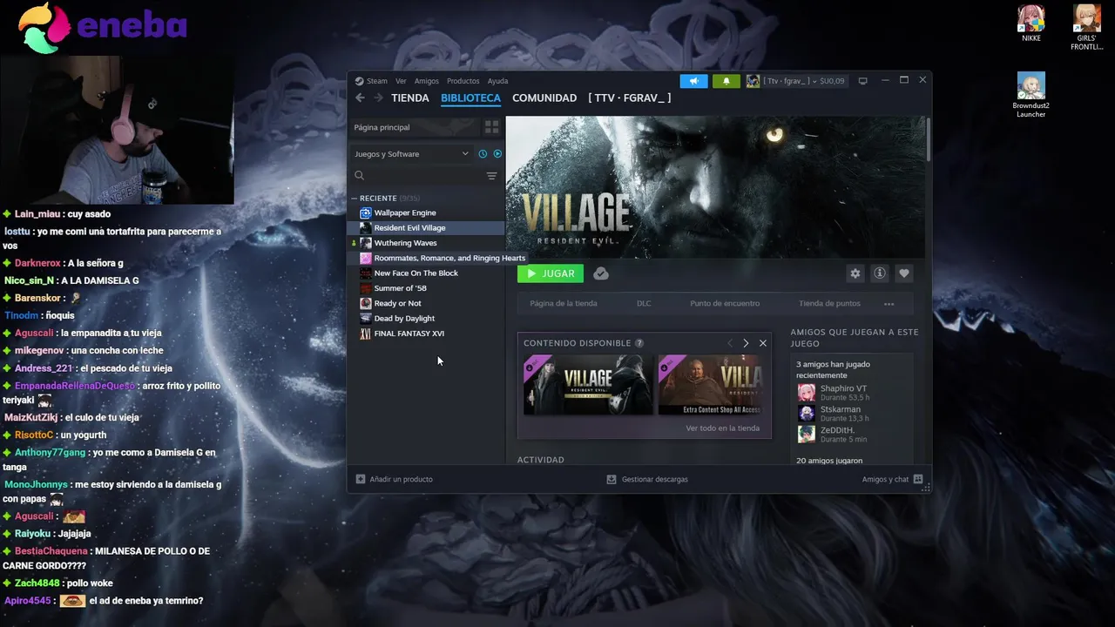Viewport: 1115px width, 627px height.
Task: Open the DLC link
Action: click(644, 304)
